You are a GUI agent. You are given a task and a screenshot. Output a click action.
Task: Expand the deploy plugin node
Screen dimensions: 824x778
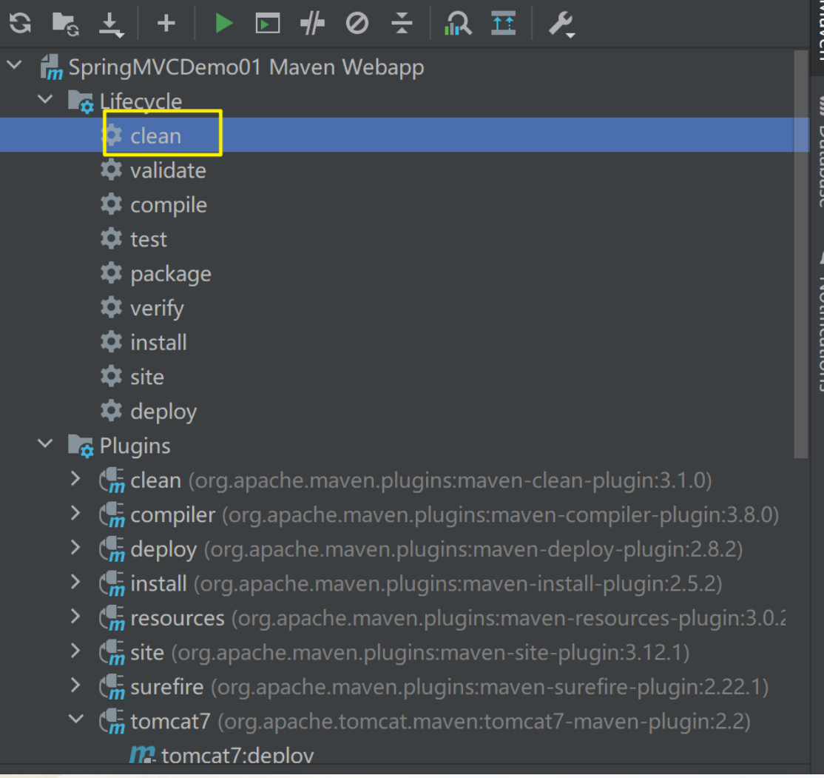pos(75,547)
